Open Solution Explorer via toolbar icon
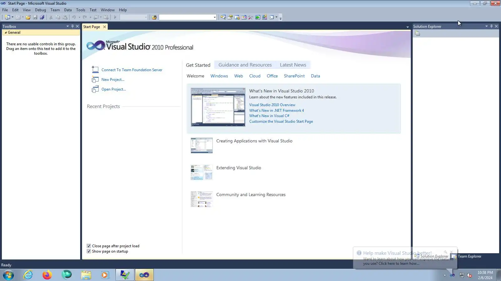The height and width of the screenshot is (281, 501). click(x=223, y=17)
